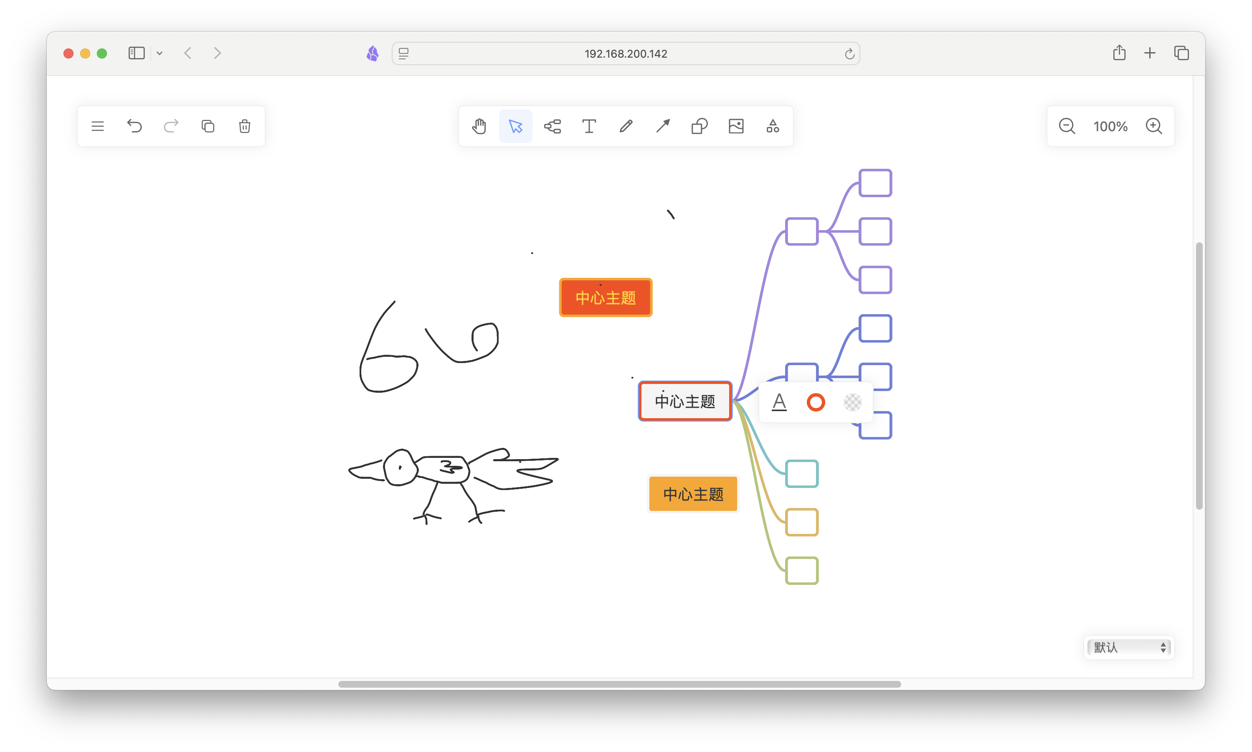Click the undo arrow
Image resolution: width=1252 pixels, height=752 pixels.
[x=134, y=126]
